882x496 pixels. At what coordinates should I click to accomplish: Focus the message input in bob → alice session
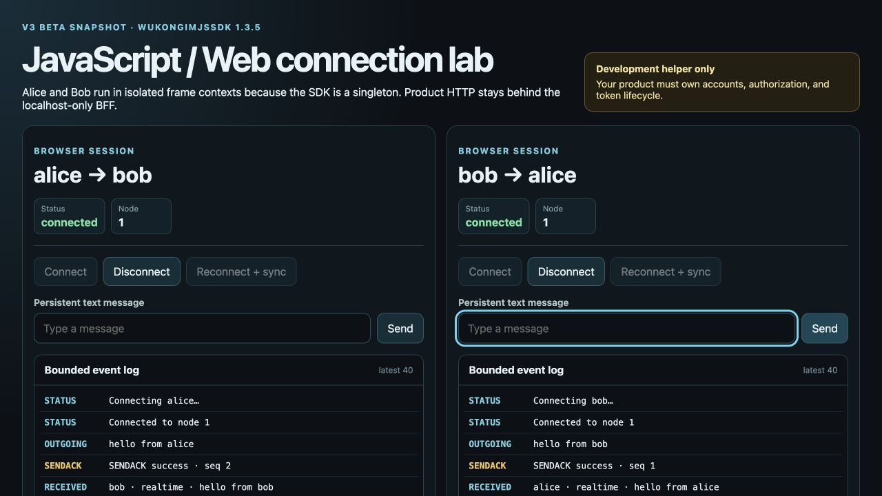(626, 329)
